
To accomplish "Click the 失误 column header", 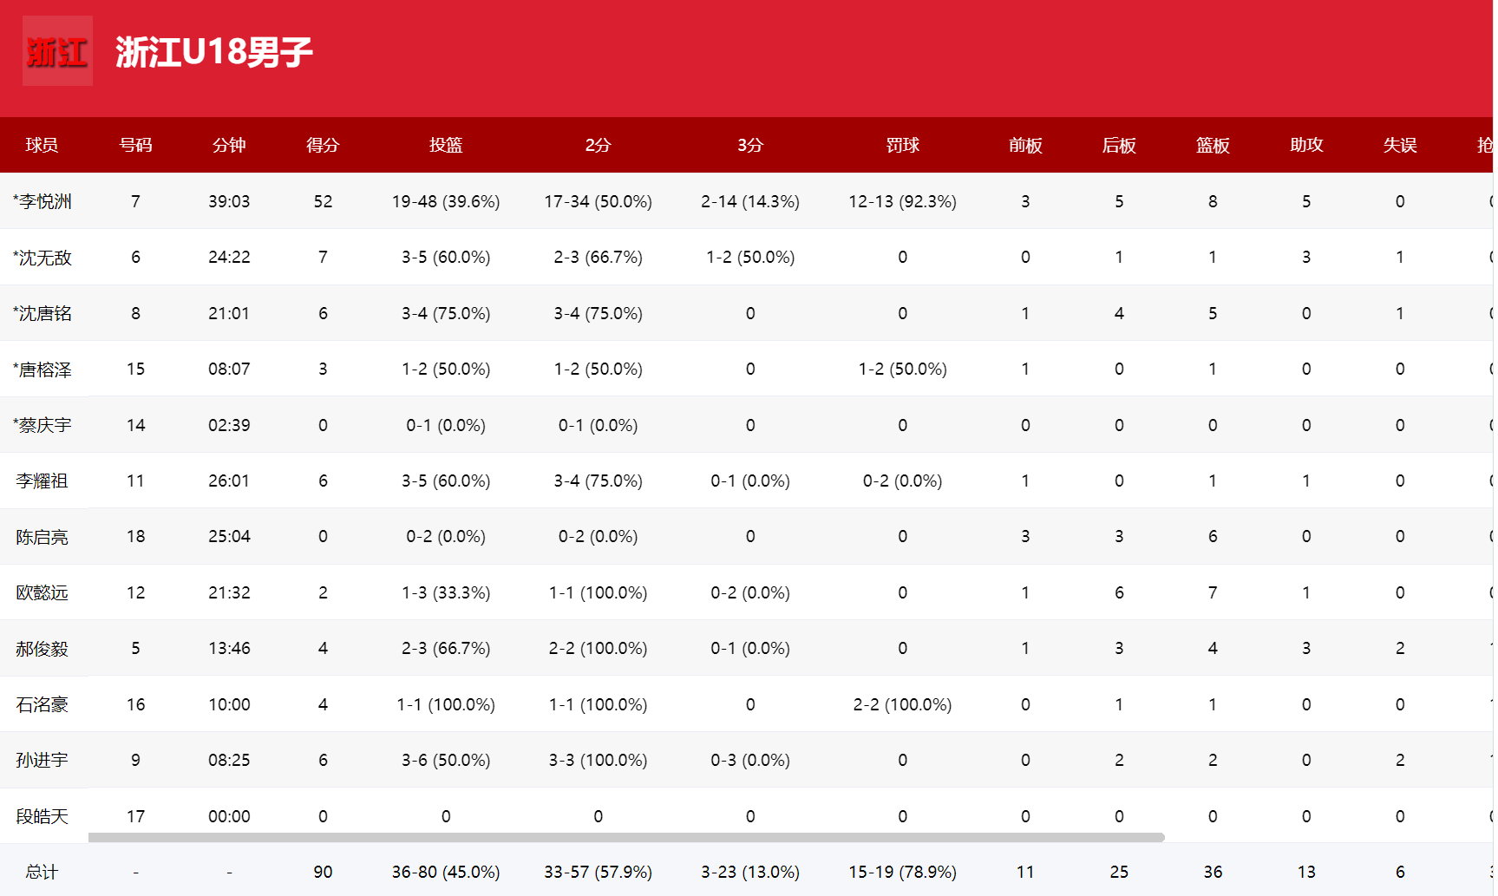I will pyautogui.click(x=1400, y=145).
